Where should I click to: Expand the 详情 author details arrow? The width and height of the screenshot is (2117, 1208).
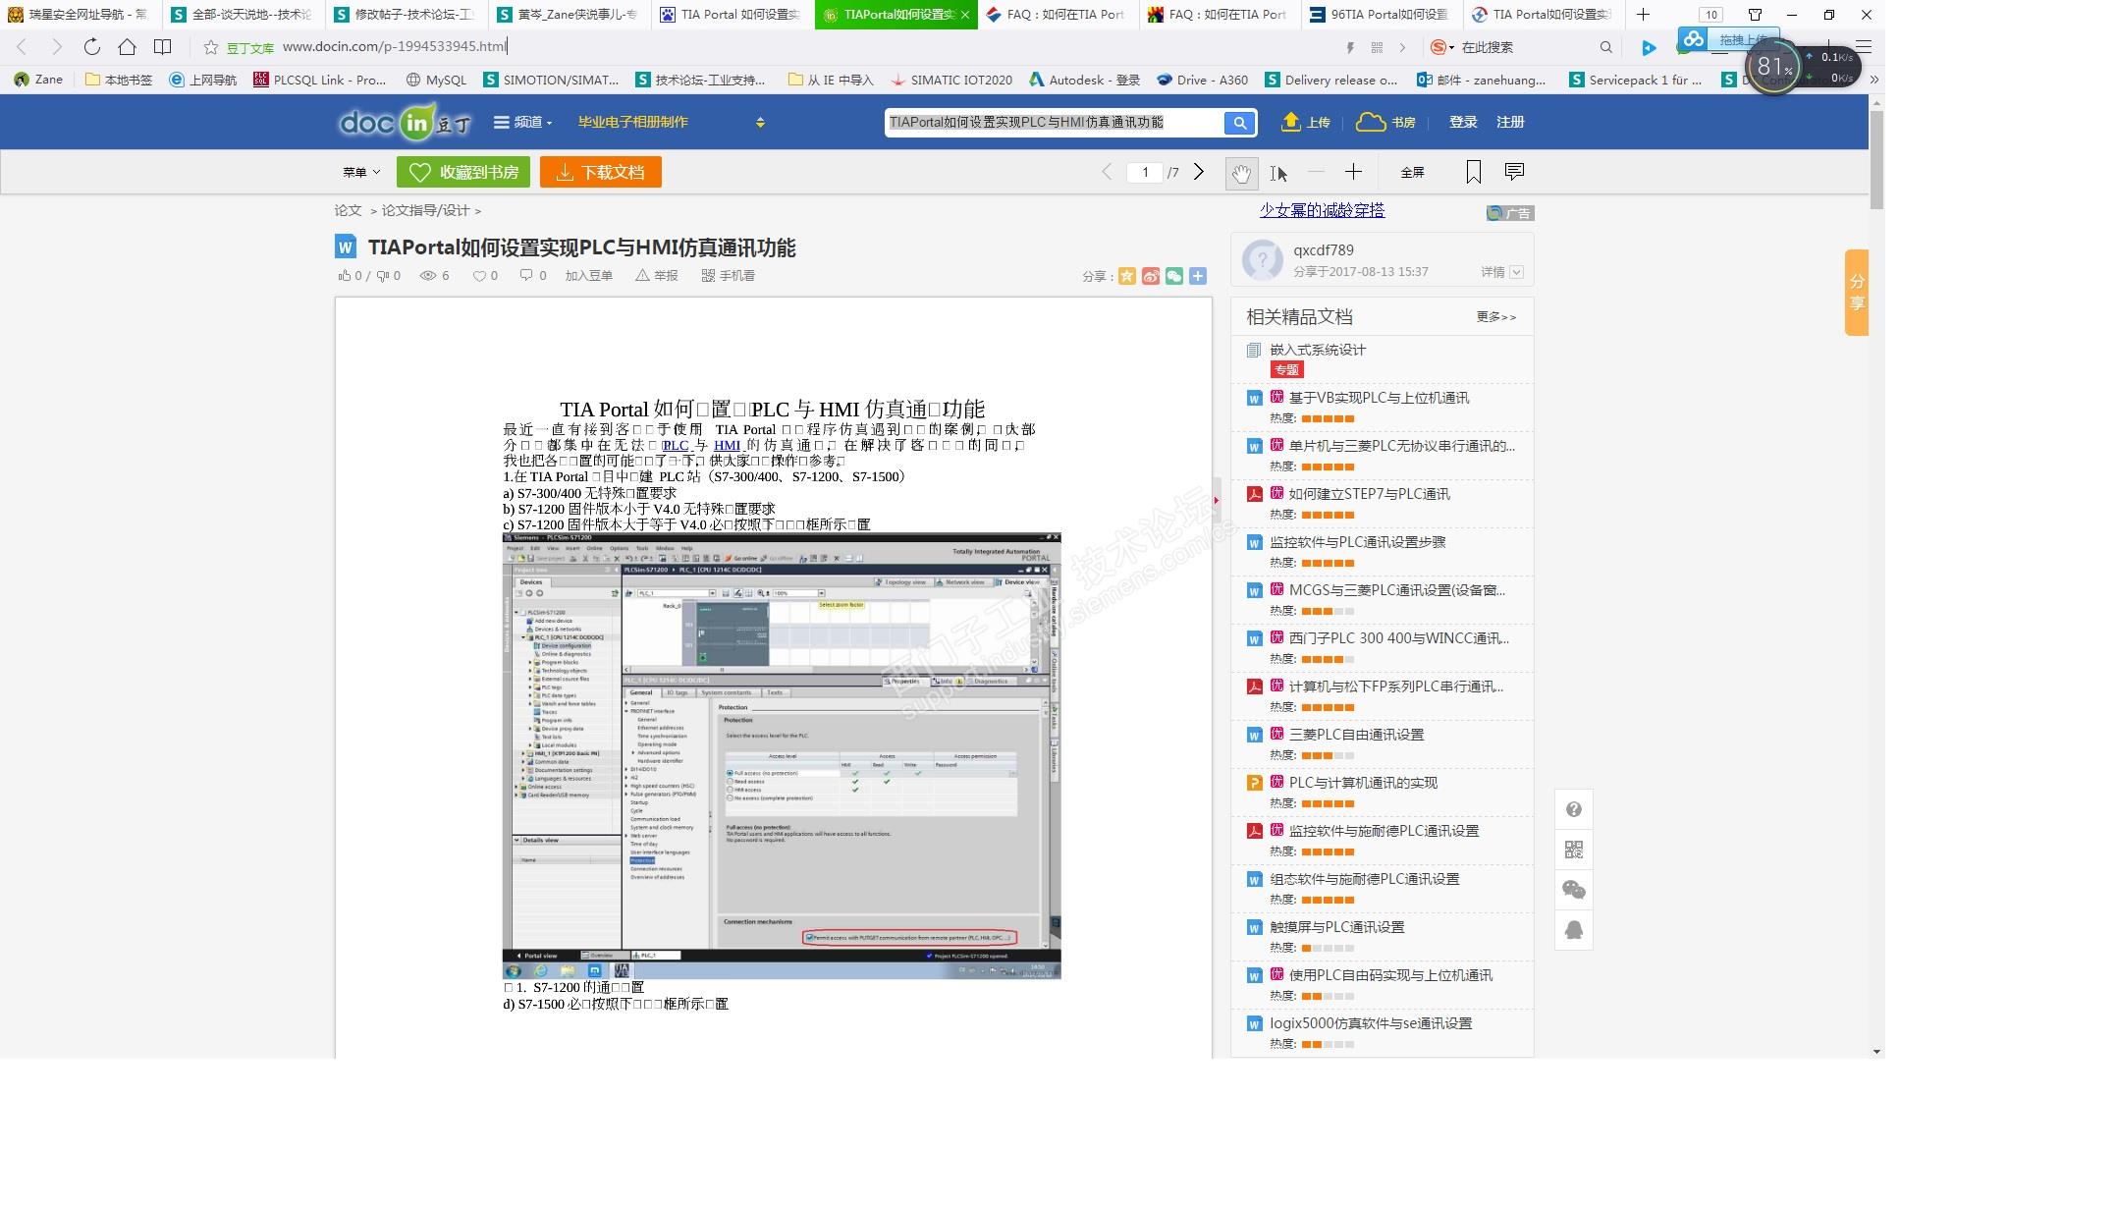coord(1516,272)
